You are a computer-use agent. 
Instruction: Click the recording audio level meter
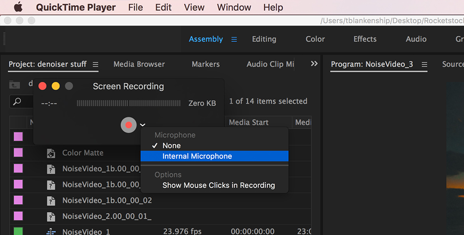[x=129, y=103]
